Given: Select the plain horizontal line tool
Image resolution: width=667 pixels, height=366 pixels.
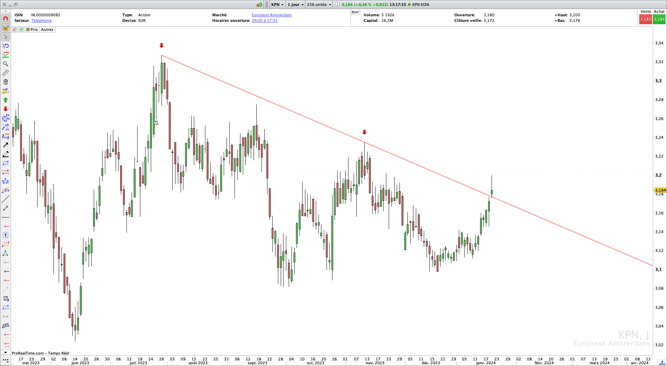Looking at the screenshot, I should [x=6, y=217].
